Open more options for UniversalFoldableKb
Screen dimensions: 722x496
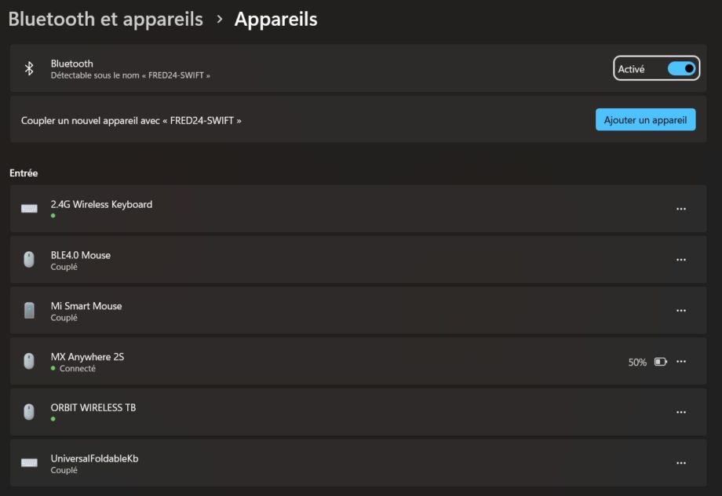click(x=680, y=463)
